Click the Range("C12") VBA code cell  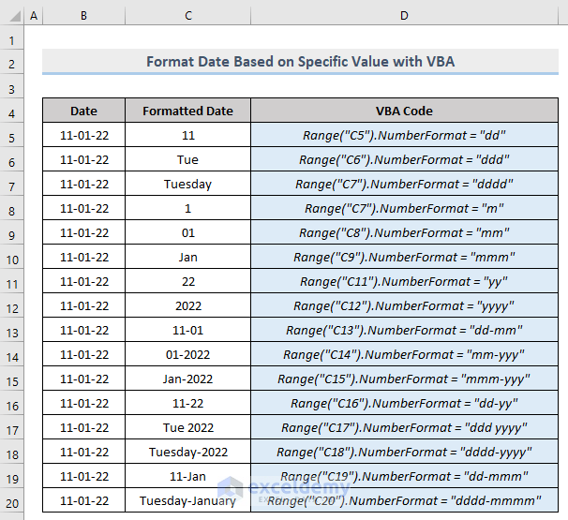point(404,306)
